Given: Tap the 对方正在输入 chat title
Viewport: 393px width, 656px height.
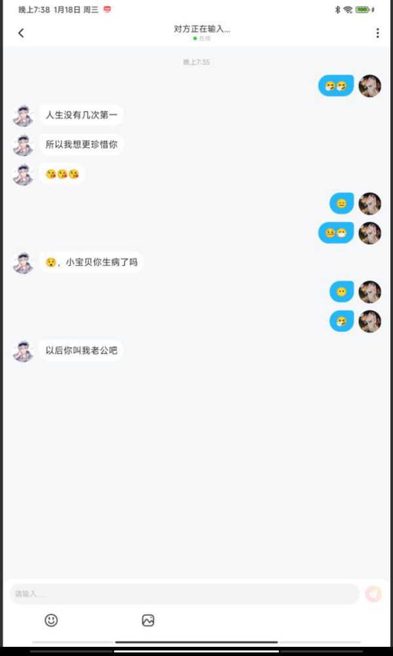Looking at the screenshot, I should tap(202, 29).
